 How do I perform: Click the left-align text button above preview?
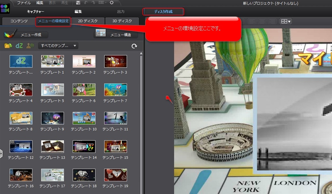coord(253,21)
